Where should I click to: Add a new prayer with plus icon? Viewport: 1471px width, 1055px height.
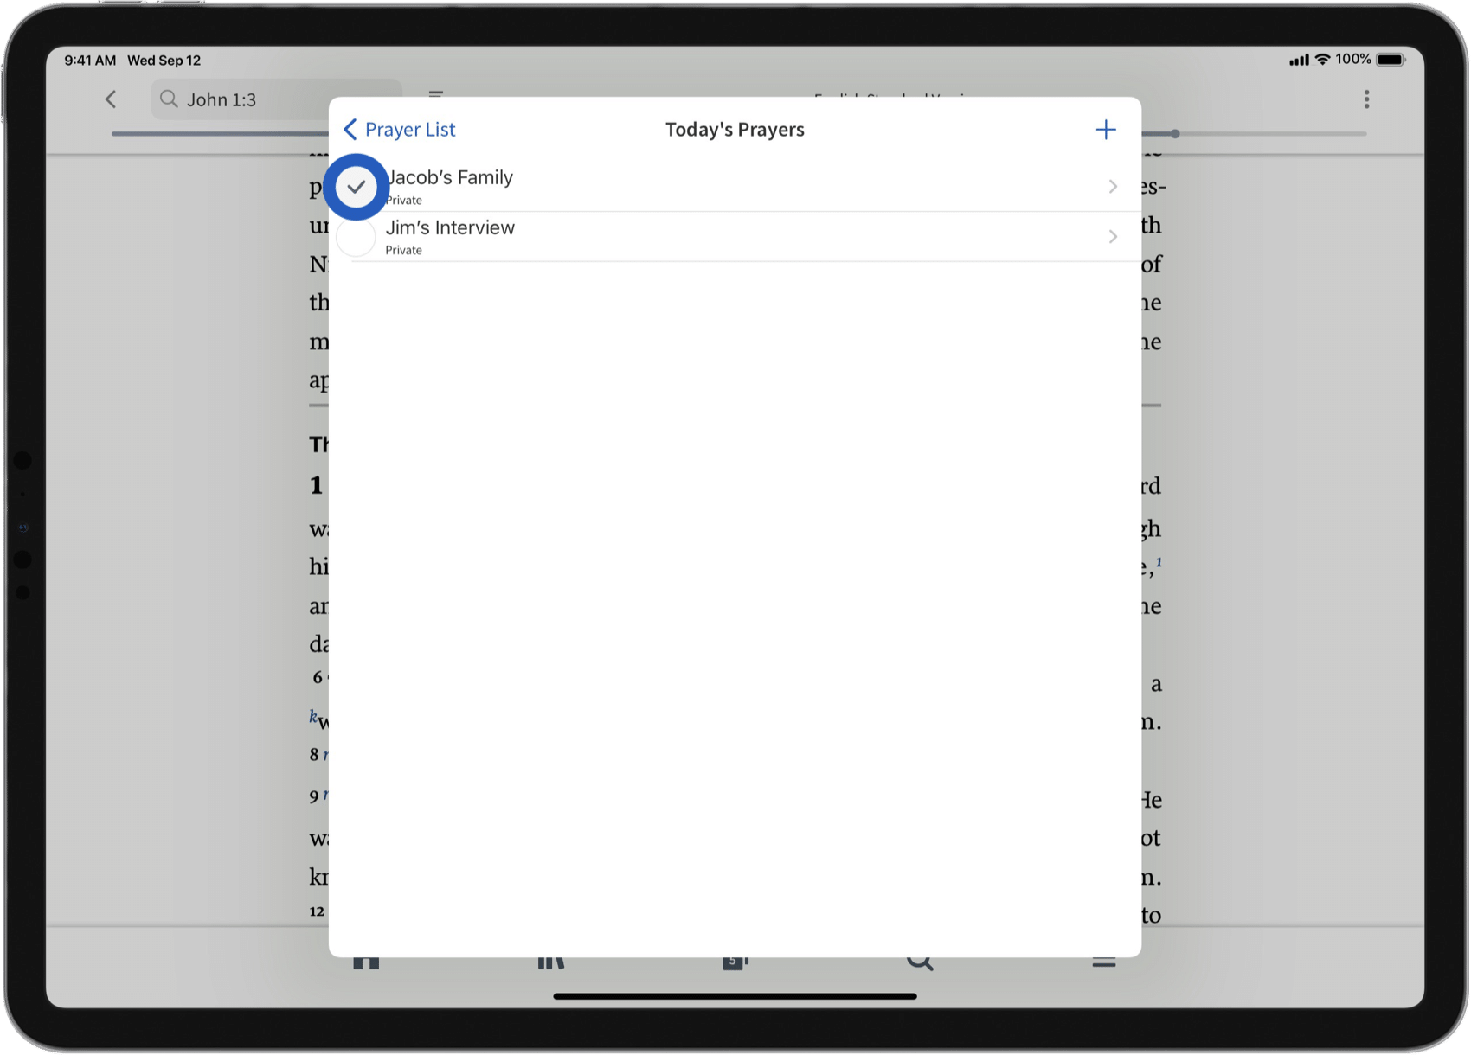tap(1105, 130)
